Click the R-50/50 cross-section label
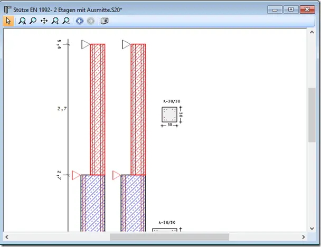This screenshot has height=247, width=321. tap(167, 222)
